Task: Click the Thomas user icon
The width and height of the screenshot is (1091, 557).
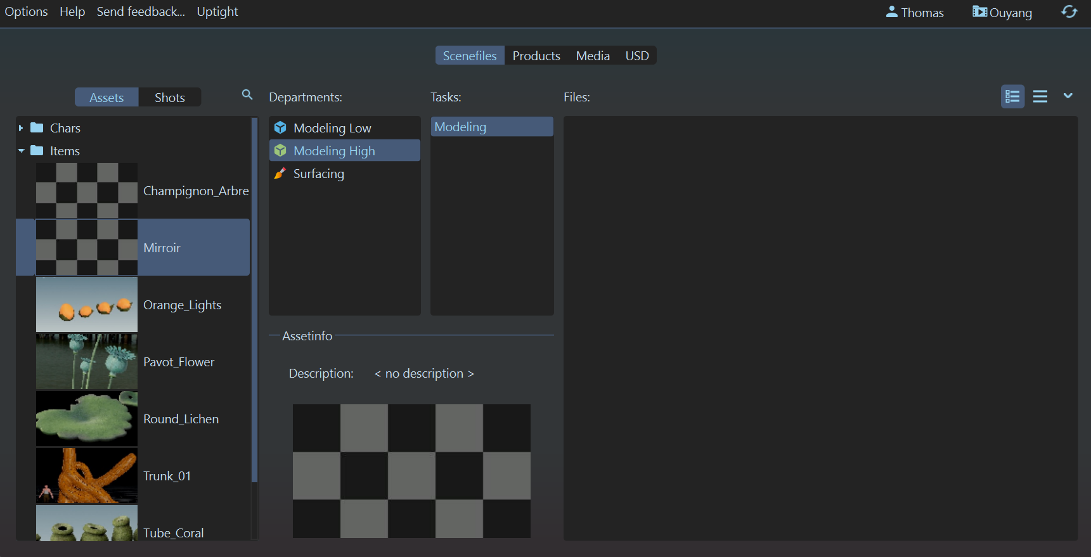Action: [891, 12]
